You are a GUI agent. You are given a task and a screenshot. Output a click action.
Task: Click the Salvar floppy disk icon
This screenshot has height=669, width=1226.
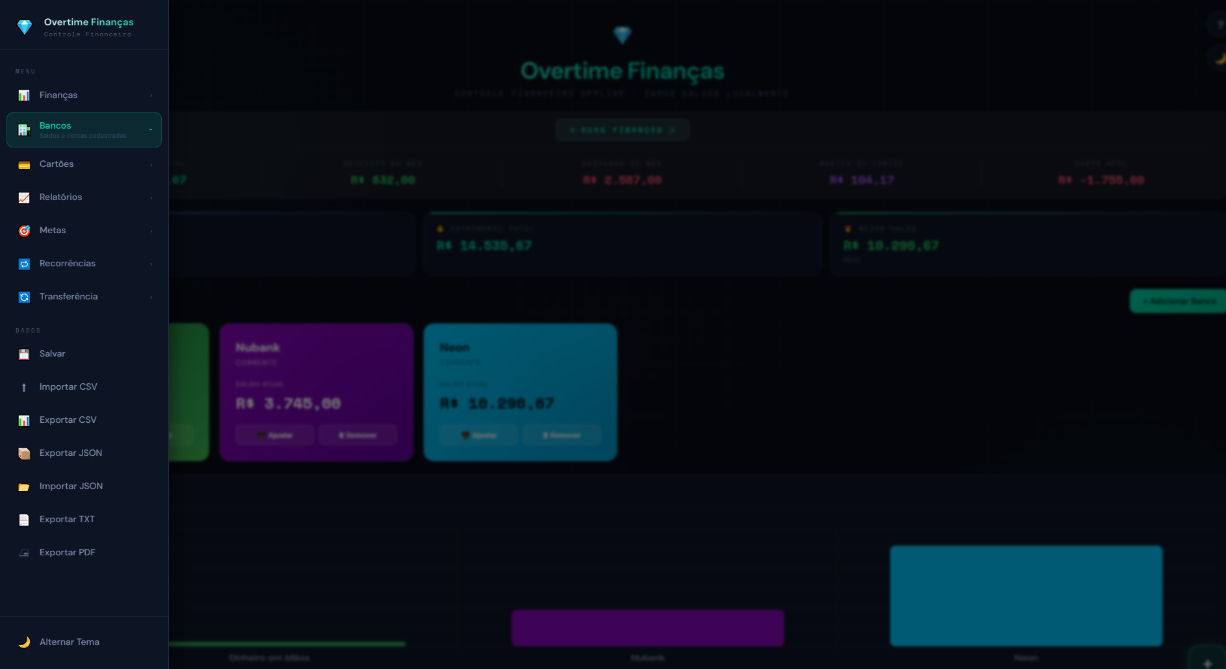click(24, 354)
